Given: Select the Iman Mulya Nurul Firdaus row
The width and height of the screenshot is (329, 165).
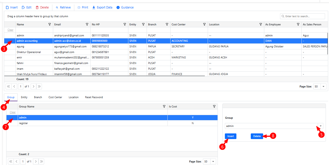Looking at the screenshot, I should (x=166, y=74).
